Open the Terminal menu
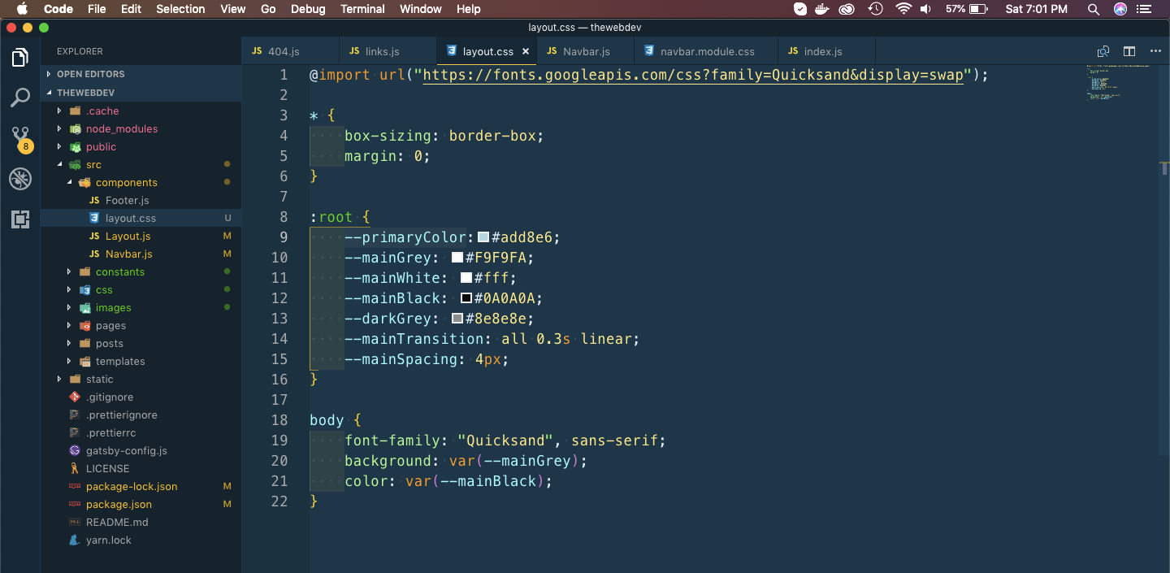Viewport: 1170px width, 573px height. (x=362, y=9)
